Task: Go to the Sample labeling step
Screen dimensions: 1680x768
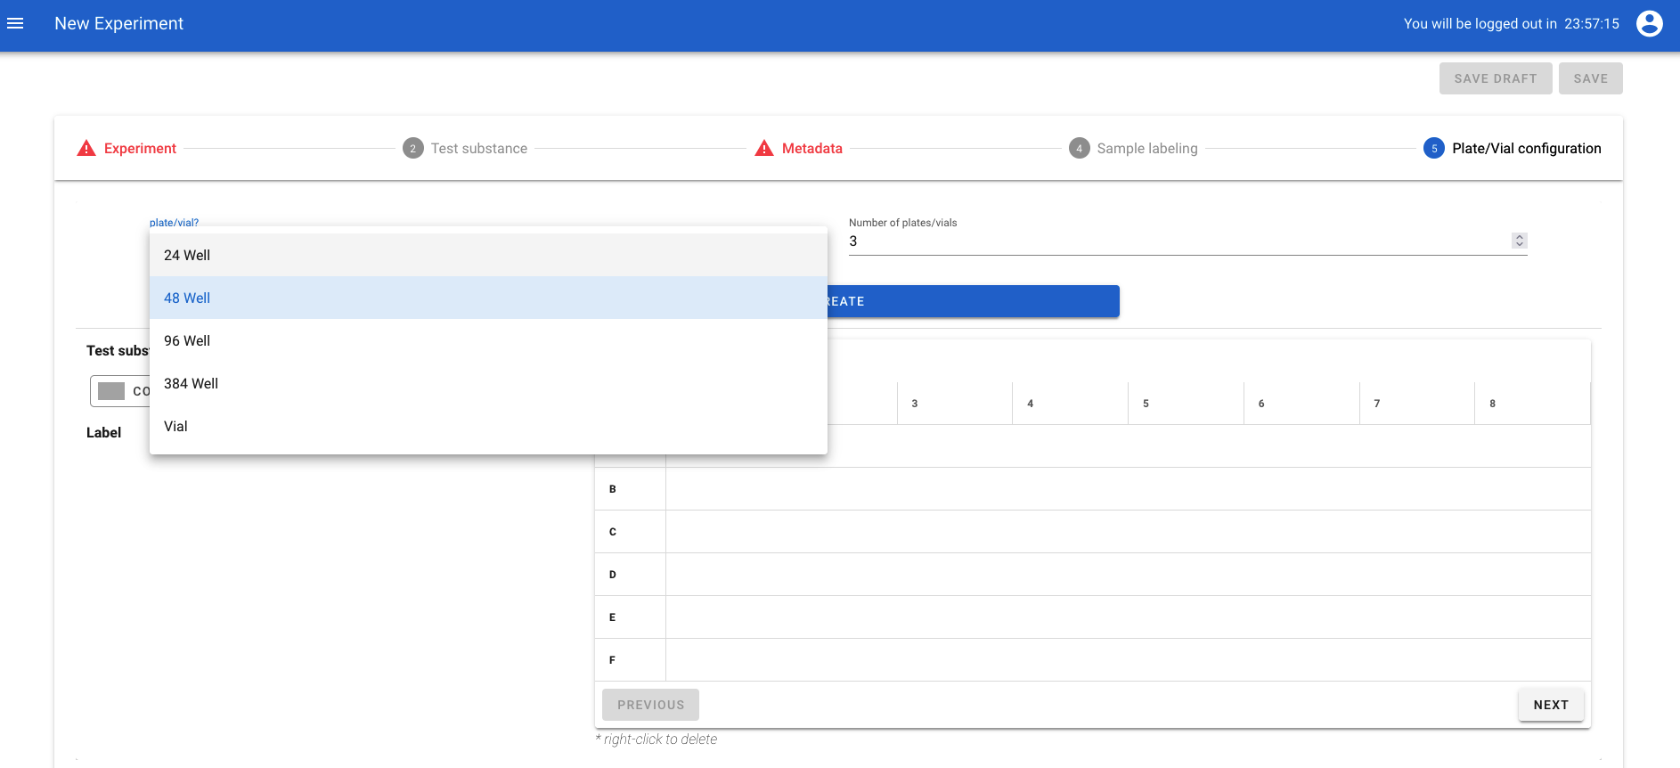Action: point(1146,149)
